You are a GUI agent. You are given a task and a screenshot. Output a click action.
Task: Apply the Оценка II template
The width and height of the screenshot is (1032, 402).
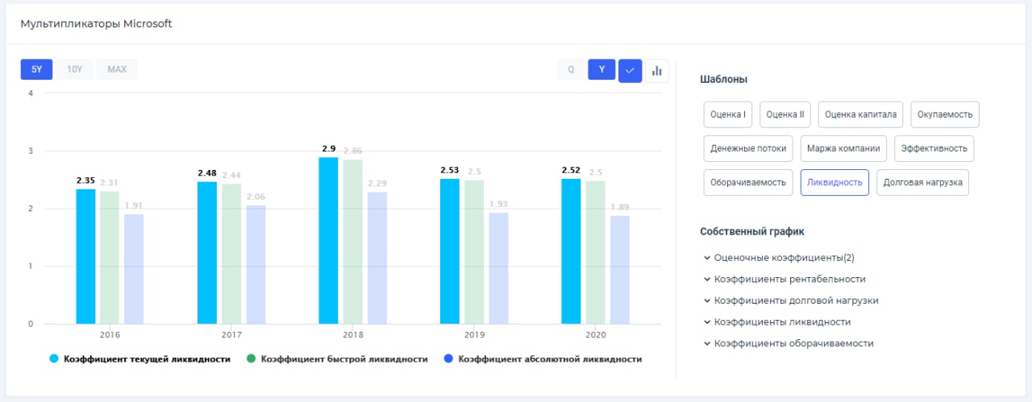(x=785, y=114)
